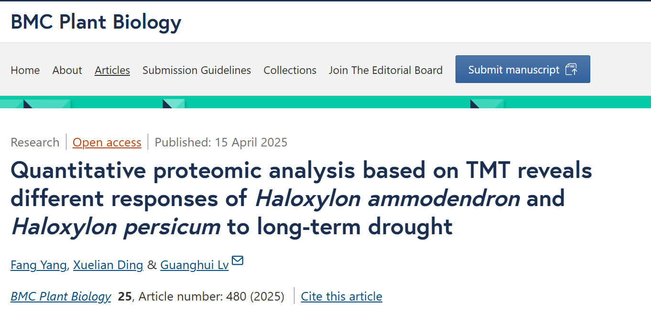Click the Research article type label
Viewport: 651px width, 312px height.
(x=35, y=142)
